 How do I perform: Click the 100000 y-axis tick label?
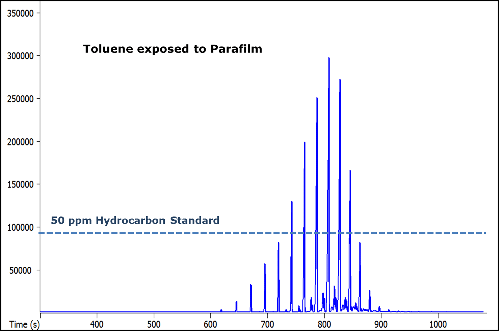[x=20, y=227]
